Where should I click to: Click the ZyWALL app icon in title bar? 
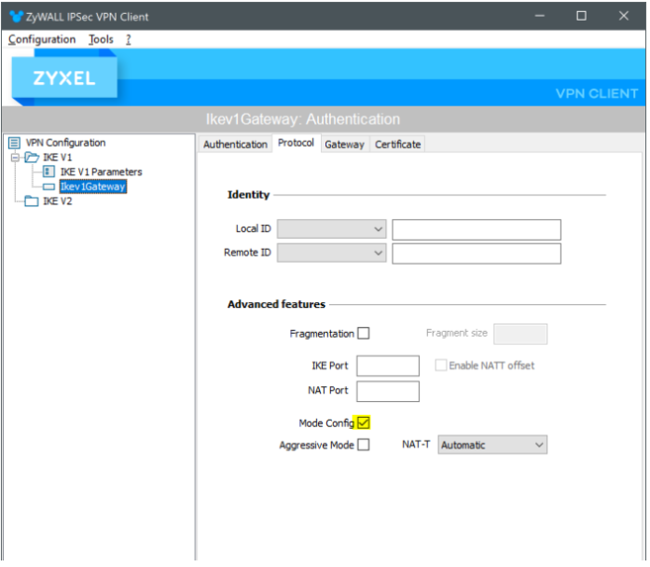point(15,16)
